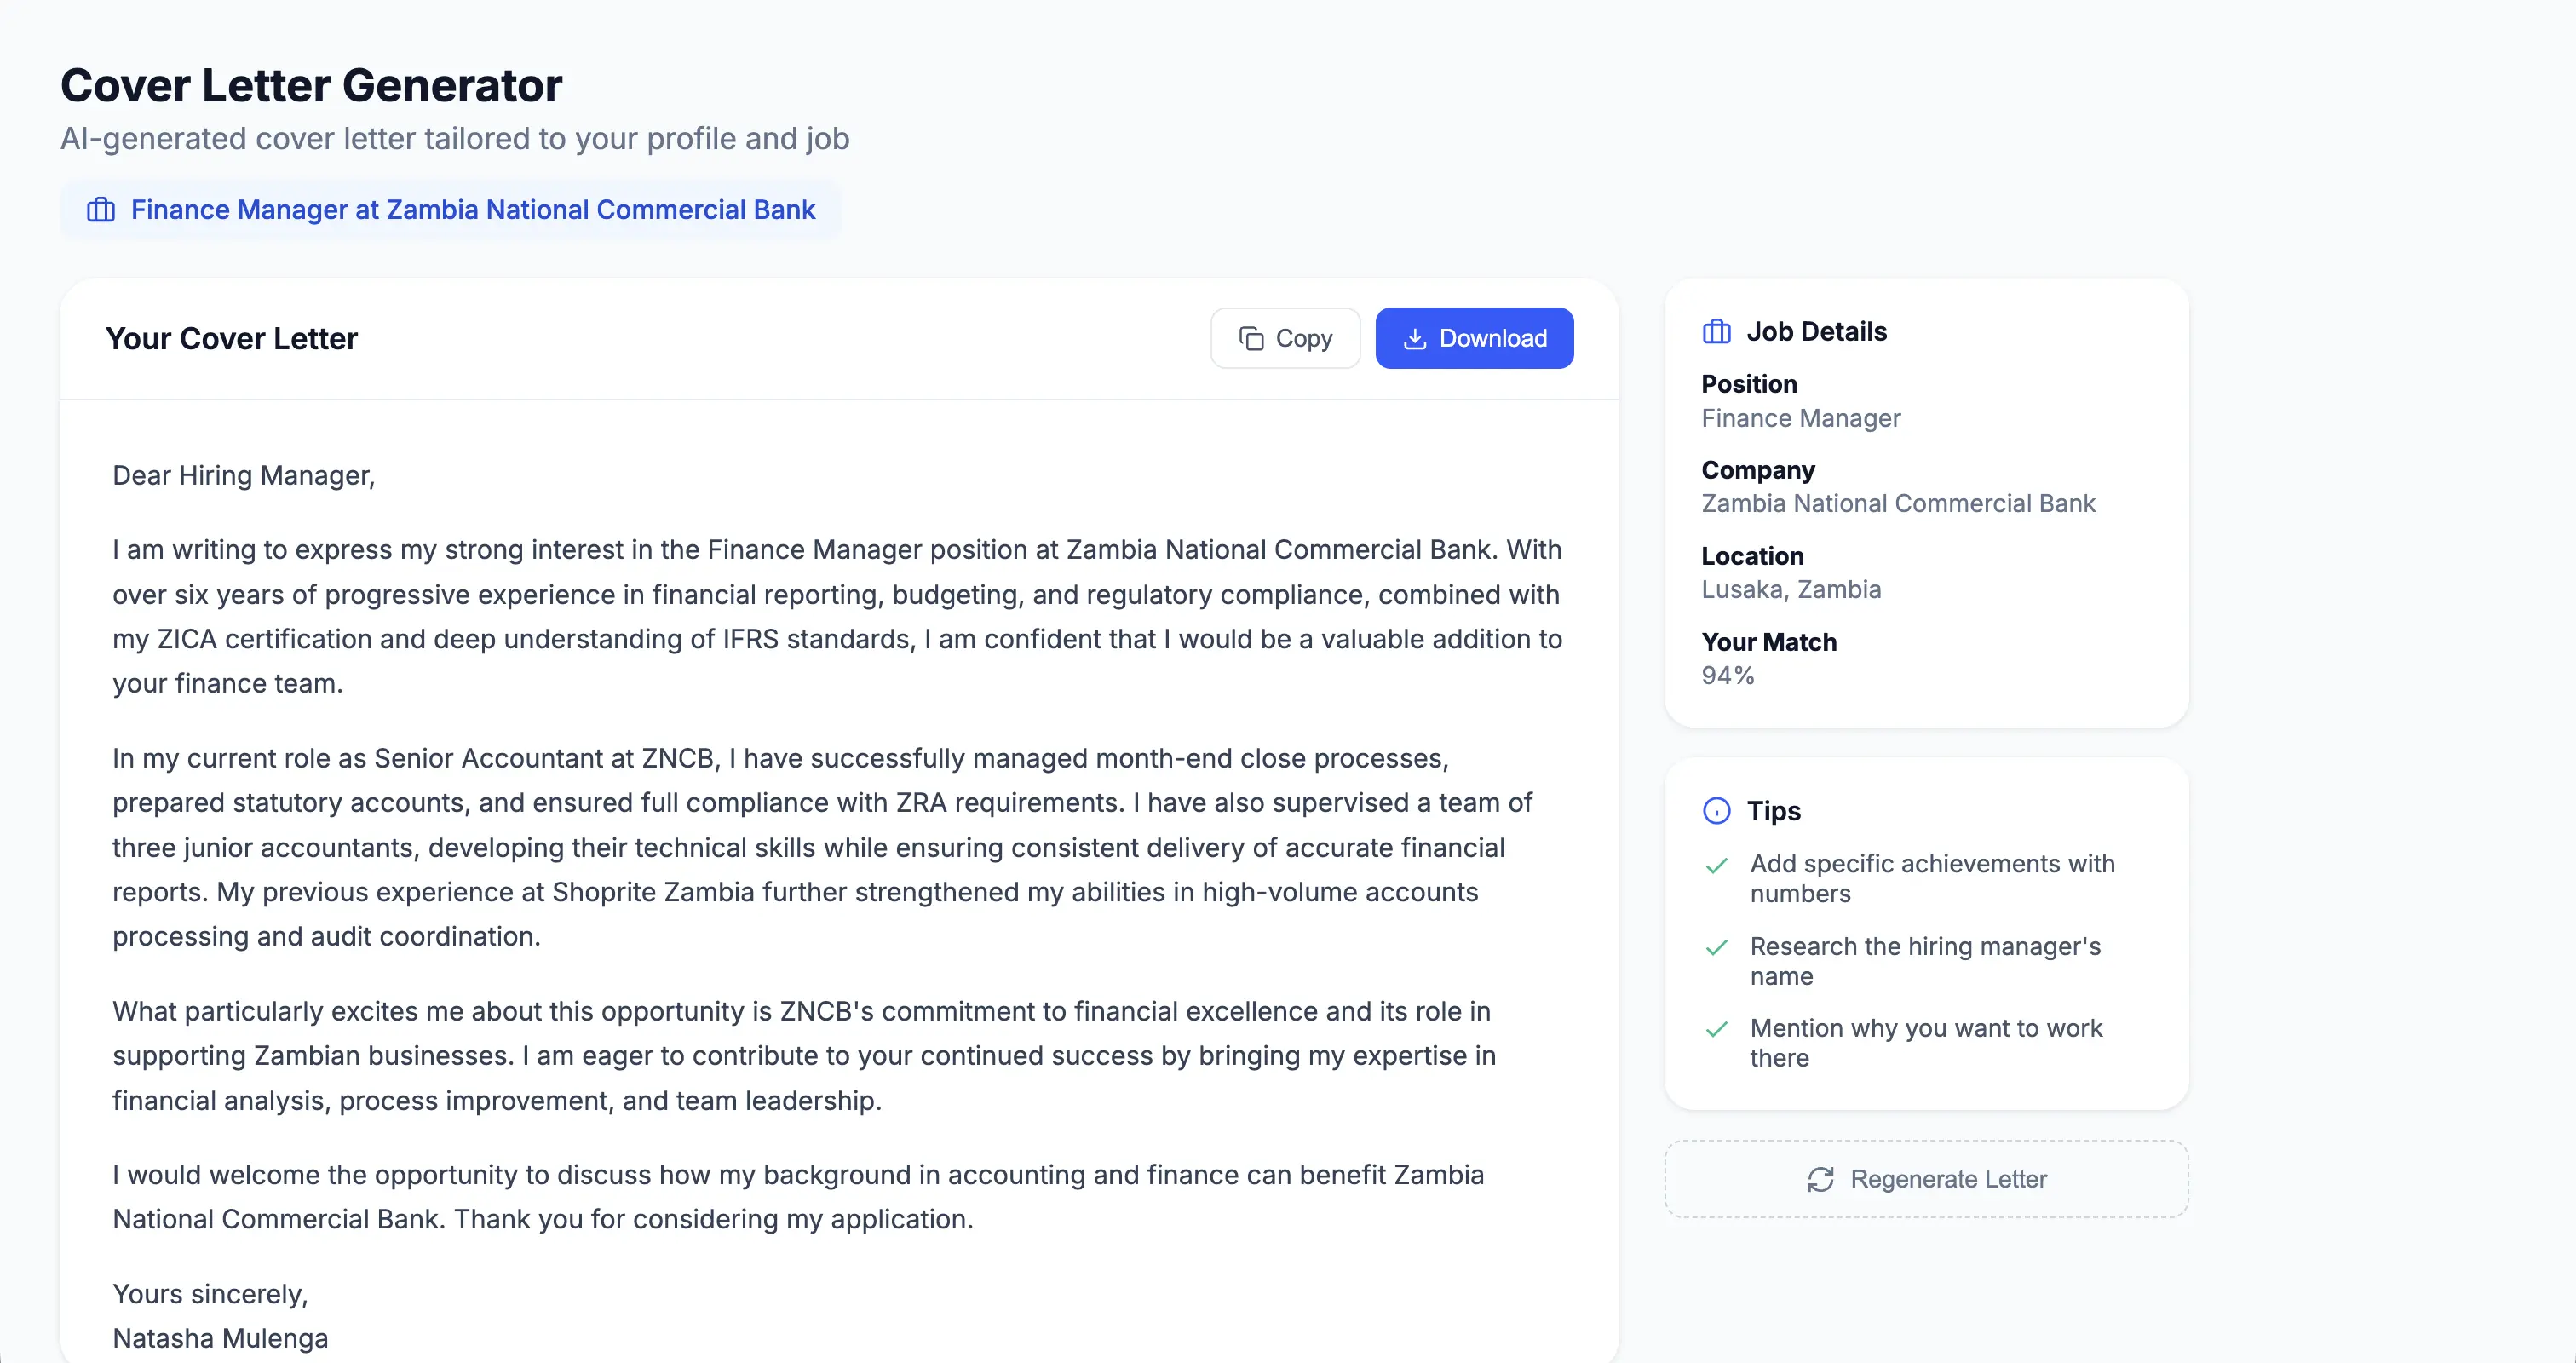2576x1363 pixels.
Task: Click checkmark beside 'Add specific achievements' tip
Action: click(x=1717, y=866)
